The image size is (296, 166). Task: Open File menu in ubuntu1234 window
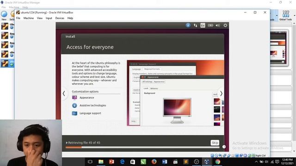(x=18, y=18)
